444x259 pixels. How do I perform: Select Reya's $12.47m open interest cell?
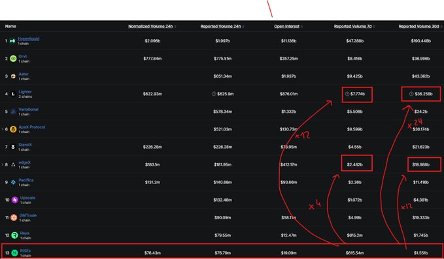(x=288, y=235)
